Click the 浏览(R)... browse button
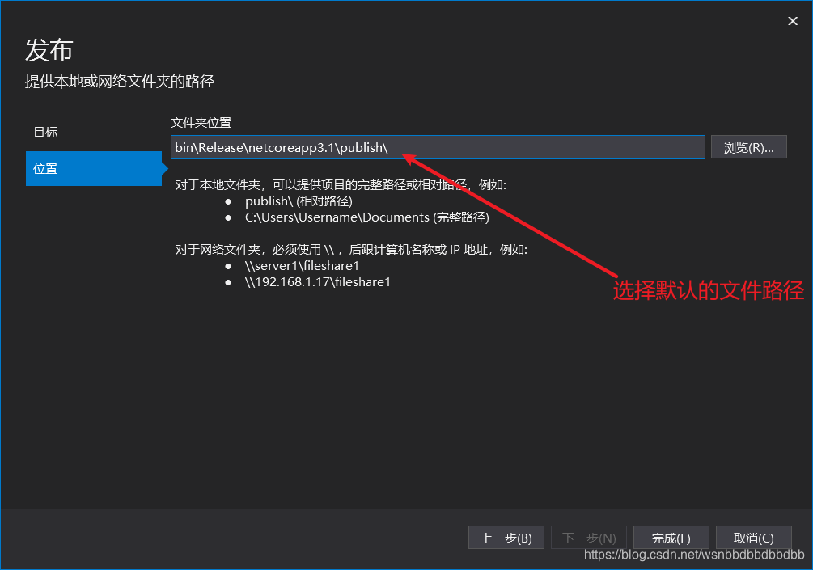 point(748,146)
